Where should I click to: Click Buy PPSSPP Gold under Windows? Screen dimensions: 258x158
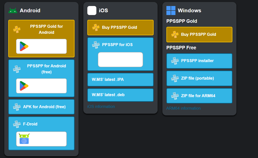pos(200,35)
